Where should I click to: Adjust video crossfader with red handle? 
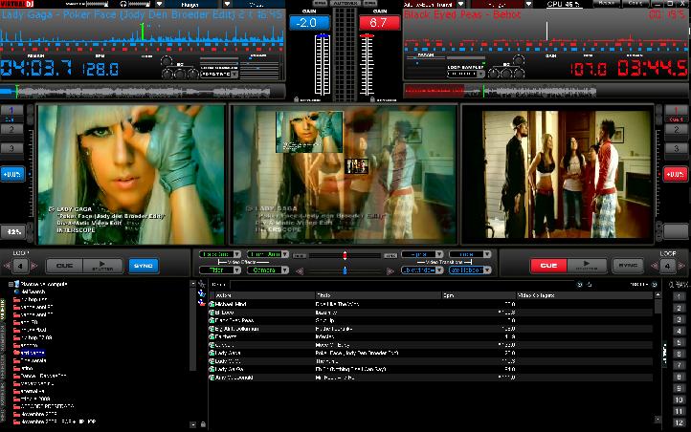tap(345, 255)
